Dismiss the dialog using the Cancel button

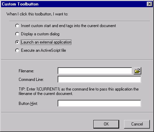click(x=137, y=124)
